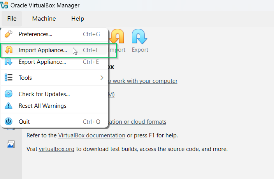Open the Machine menu

point(44,19)
